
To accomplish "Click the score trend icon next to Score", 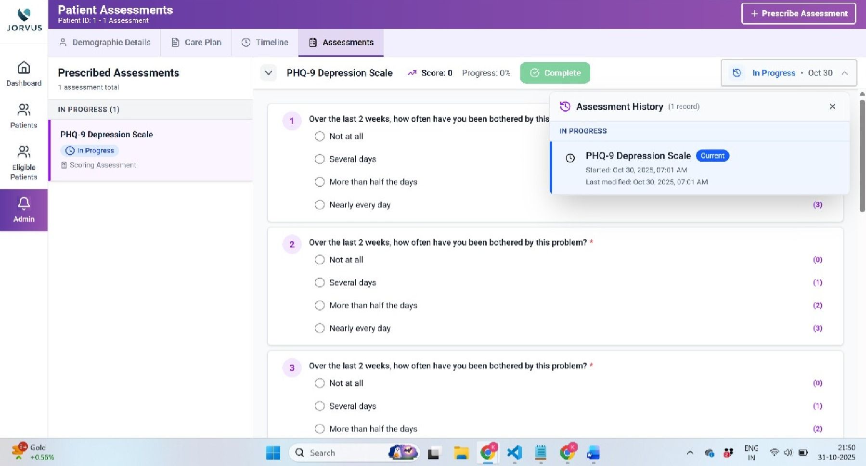I will click(412, 73).
